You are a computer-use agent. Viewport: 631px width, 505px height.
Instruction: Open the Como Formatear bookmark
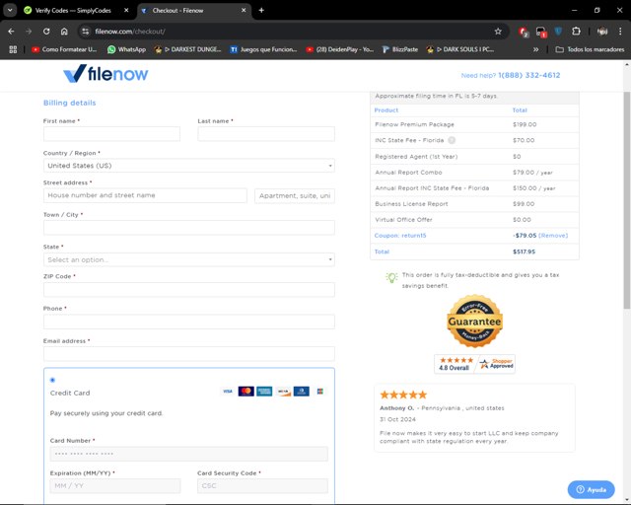click(x=64, y=49)
